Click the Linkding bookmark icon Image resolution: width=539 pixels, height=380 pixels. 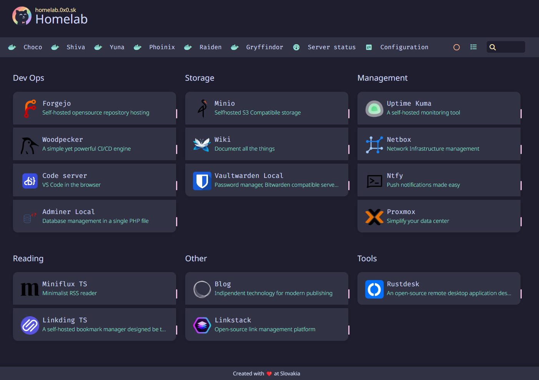point(30,325)
